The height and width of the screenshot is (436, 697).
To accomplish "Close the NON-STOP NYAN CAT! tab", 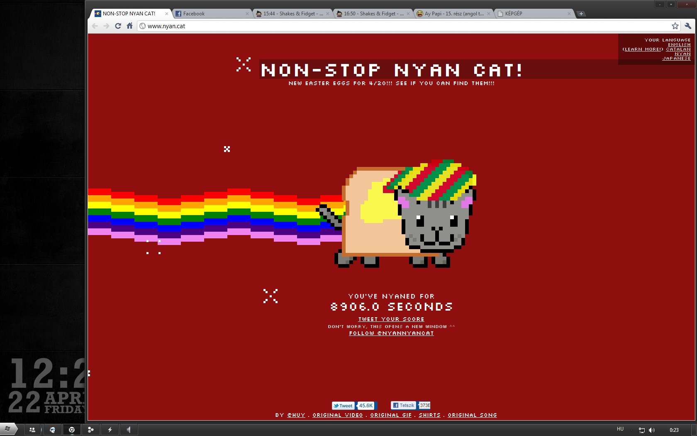I will click(167, 14).
